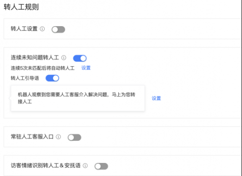Turn off the 转人工引导语 switch
This screenshot has width=242, height=176.
tap(52, 78)
